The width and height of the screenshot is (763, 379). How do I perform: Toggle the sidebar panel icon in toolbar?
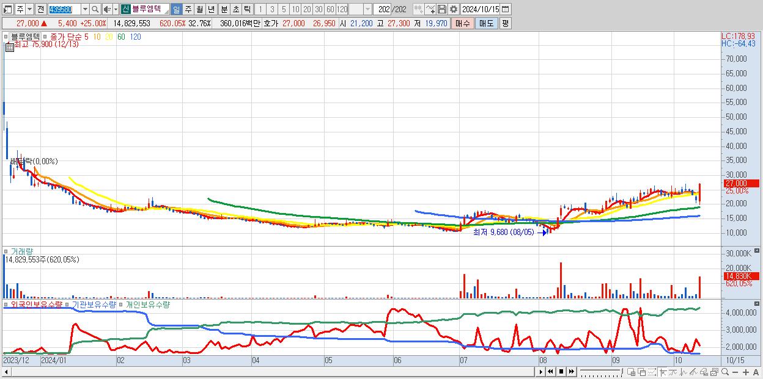[8, 9]
